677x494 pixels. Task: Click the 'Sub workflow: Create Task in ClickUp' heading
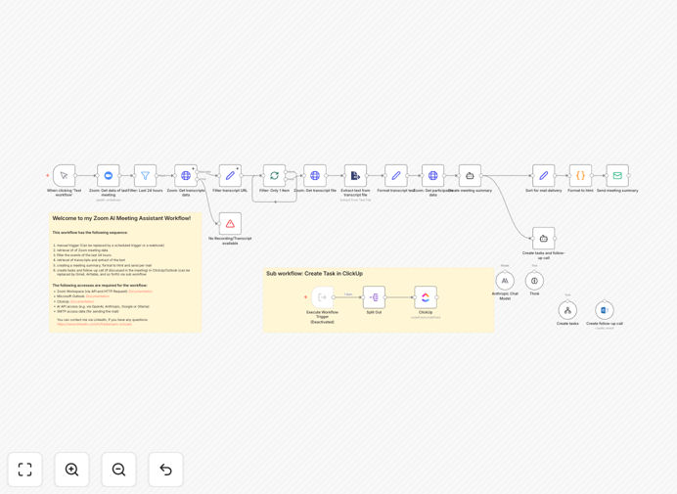pos(314,273)
